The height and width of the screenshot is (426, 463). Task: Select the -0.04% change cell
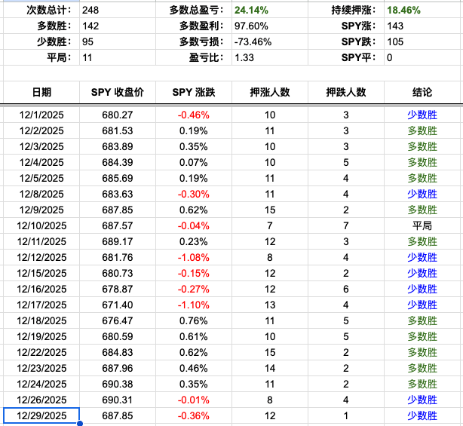194,226
